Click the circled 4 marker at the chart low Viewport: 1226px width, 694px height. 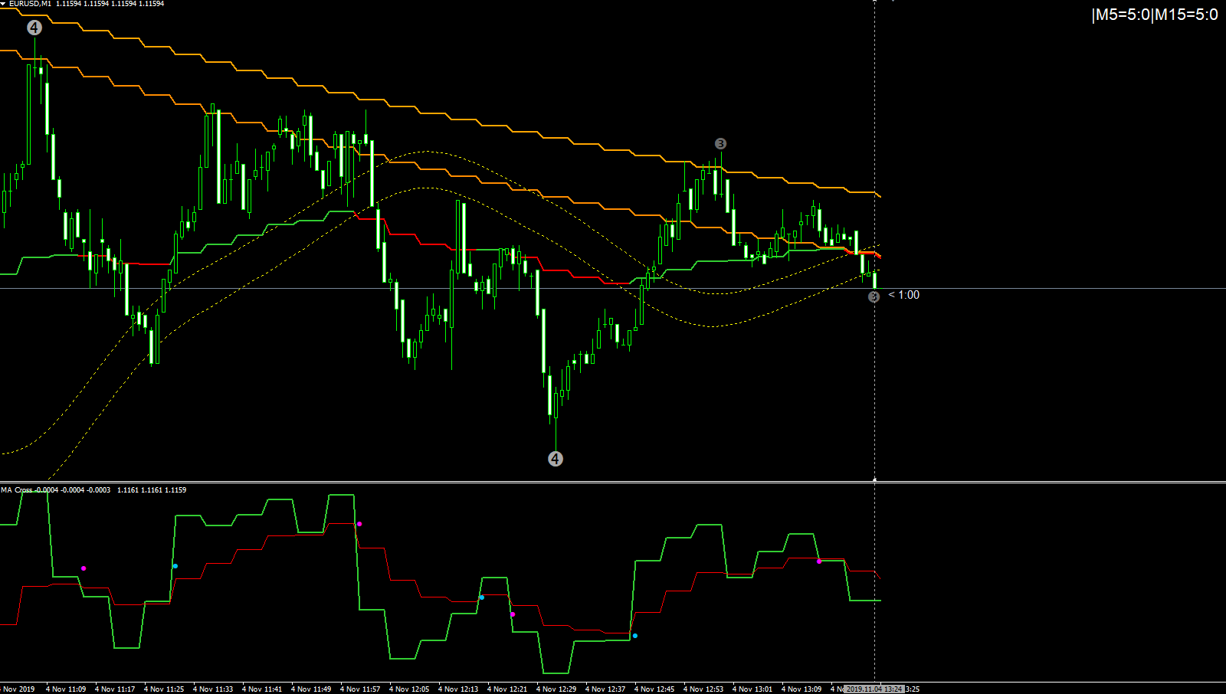tap(556, 459)
